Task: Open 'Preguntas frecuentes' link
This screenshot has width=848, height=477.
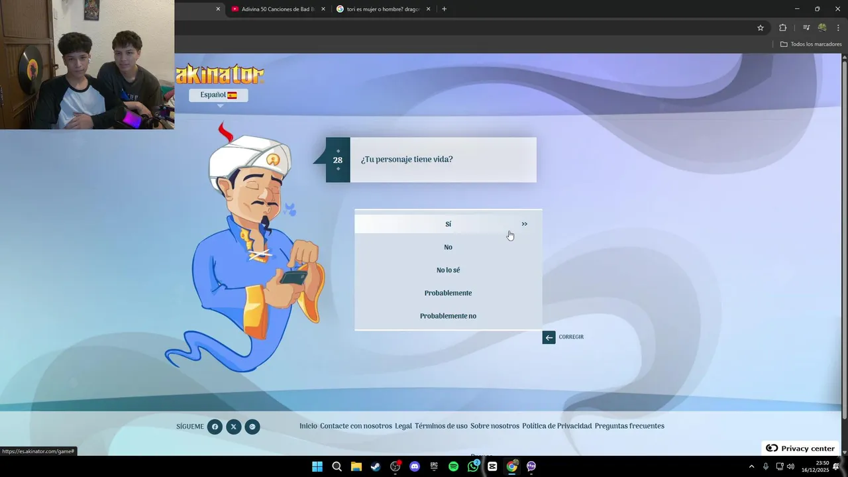Action: [x=629, y=426]
